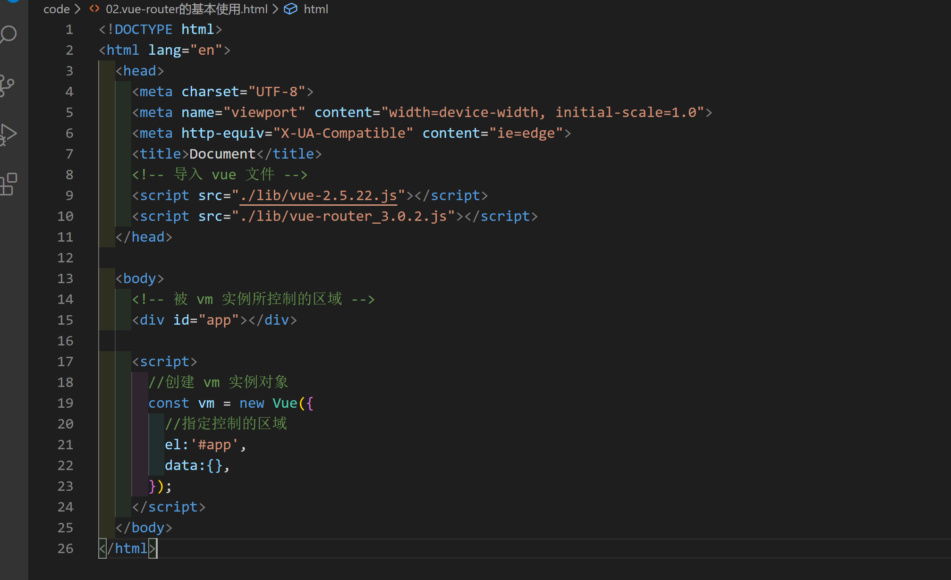Select the '02.vue-router的基本使用.html' breadcrumb
The height and width of the screenshot is (580, 951).
[x=187, y=9]
